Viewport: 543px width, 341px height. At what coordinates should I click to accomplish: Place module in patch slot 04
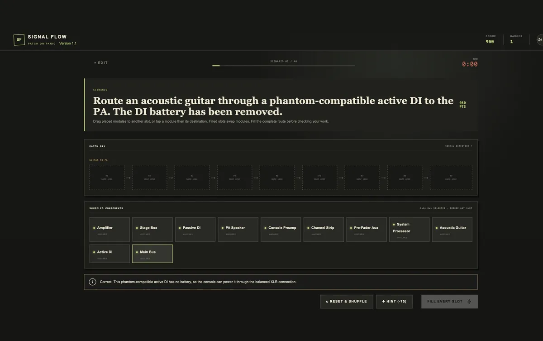point(234,178)
